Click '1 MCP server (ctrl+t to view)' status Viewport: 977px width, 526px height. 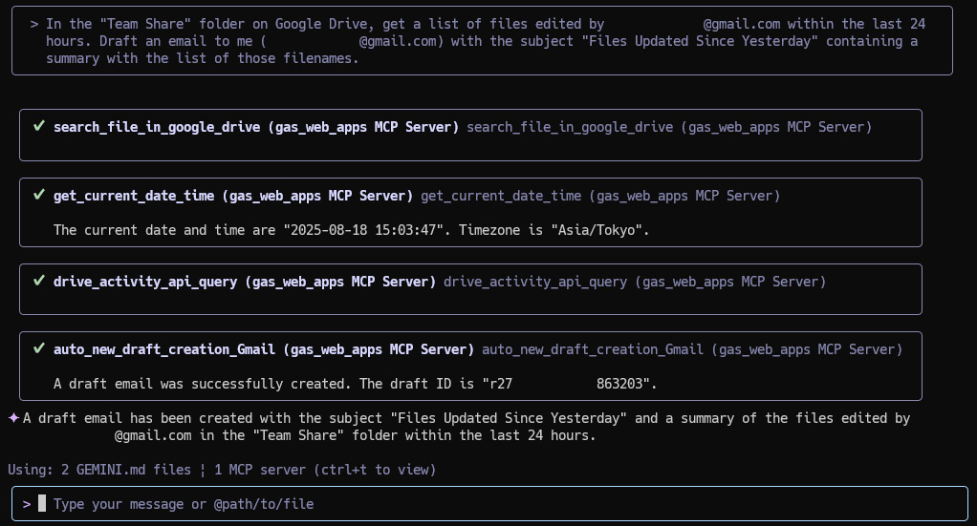(325, 470)
